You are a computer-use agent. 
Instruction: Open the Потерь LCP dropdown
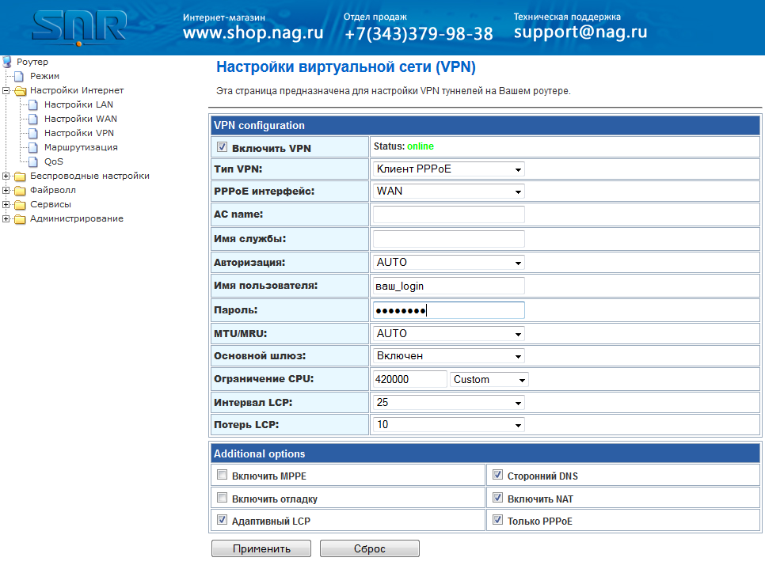pos(449,425)
